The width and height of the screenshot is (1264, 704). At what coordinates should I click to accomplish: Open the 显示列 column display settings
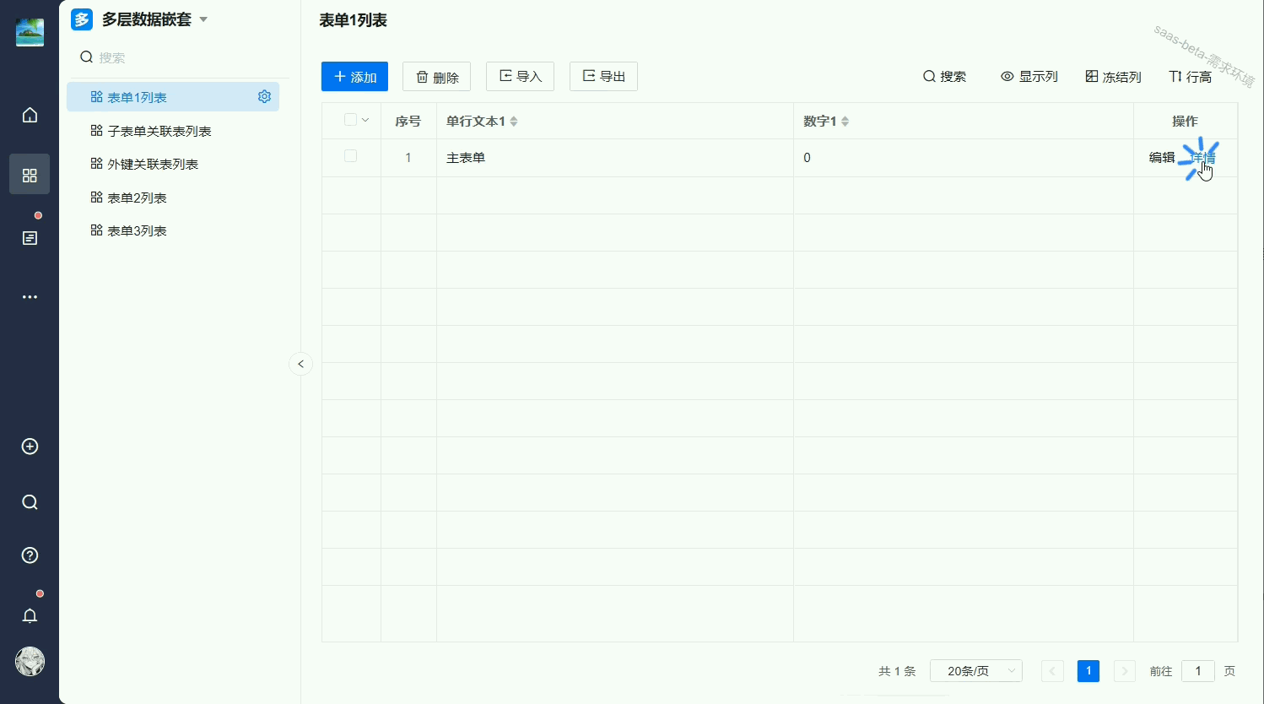pos(1029,76)
